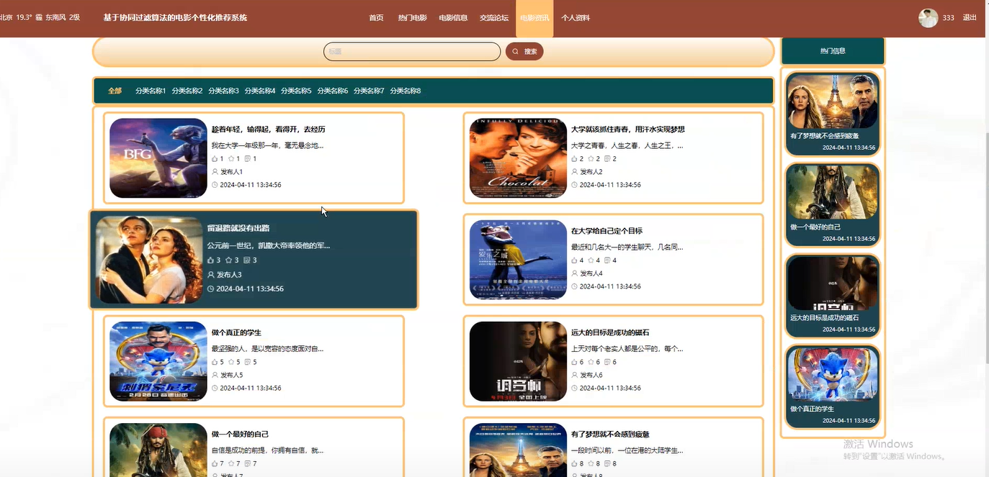Open 电影信息 navigation item
Viewport: 989px width, 477px height.
click(x=453, y=18)
